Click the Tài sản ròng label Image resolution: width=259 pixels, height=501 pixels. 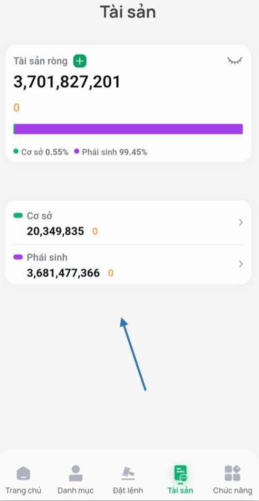click(x=40, y=61)
